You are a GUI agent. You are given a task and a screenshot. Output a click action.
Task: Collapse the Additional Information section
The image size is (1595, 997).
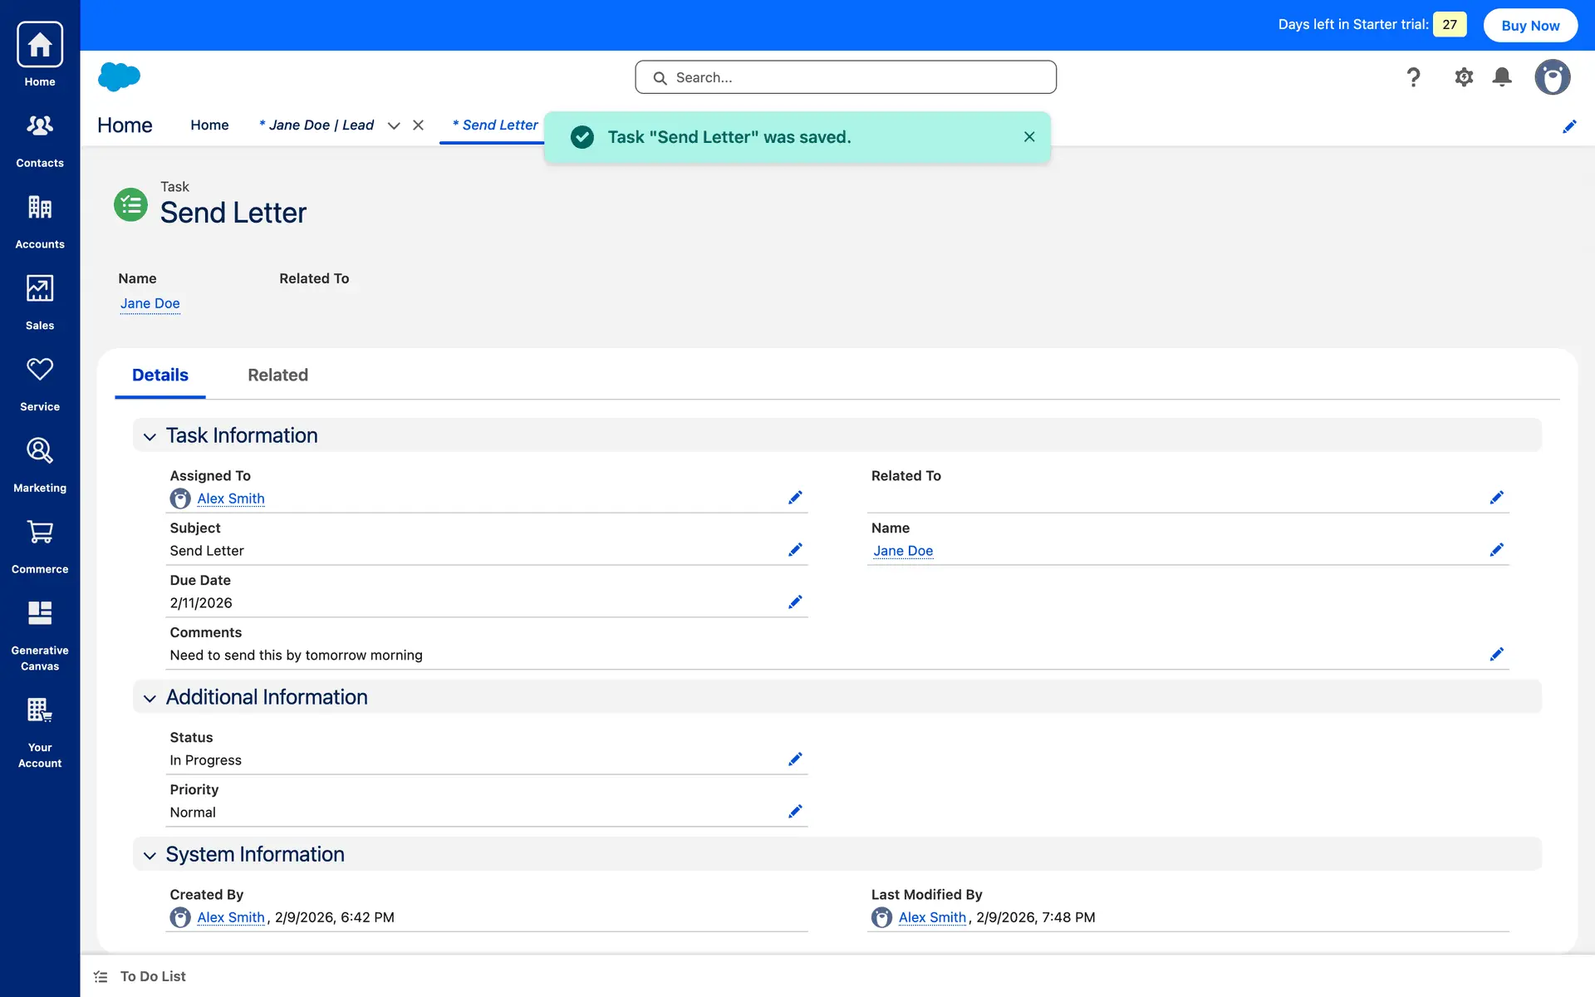tap(150, 698)
